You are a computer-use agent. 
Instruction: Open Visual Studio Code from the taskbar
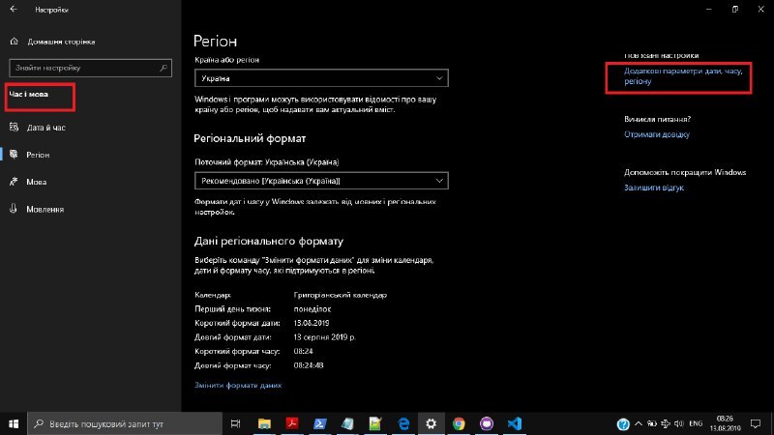(x=515, y=423)
